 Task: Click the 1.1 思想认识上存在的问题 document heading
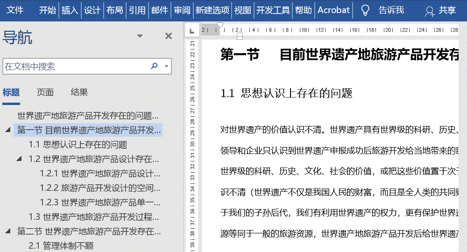(286, 93)
